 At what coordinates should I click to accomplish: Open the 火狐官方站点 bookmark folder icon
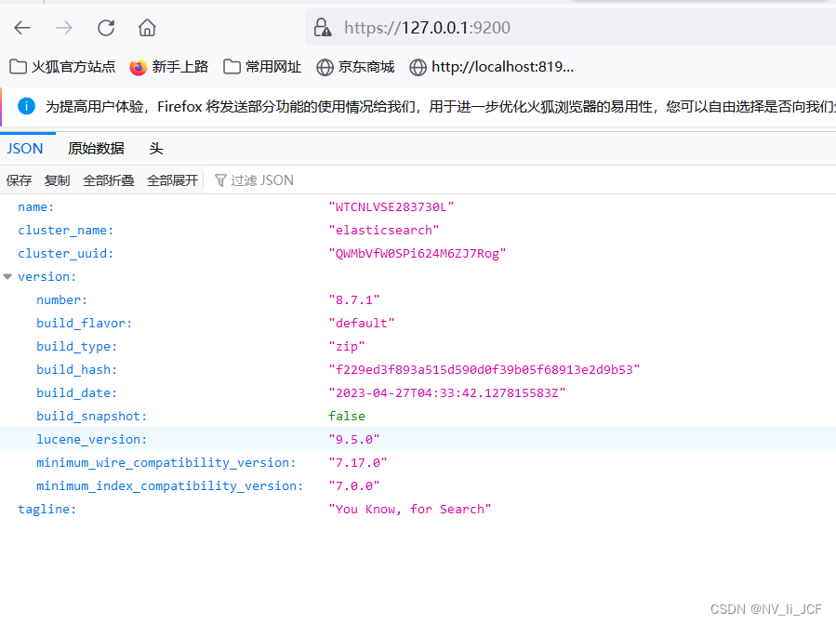16,66
